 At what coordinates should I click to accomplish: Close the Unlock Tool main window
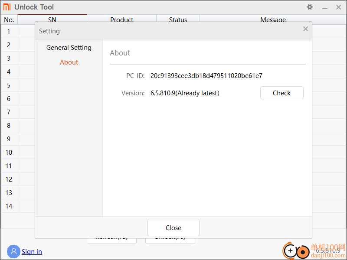point(338,7)
